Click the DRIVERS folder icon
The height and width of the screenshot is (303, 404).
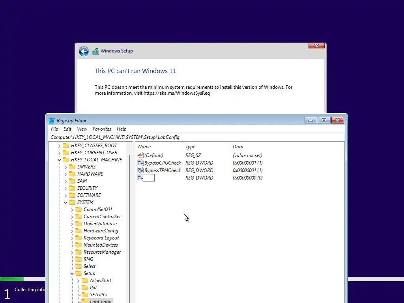pyautogui.click(x=72, y=167)
